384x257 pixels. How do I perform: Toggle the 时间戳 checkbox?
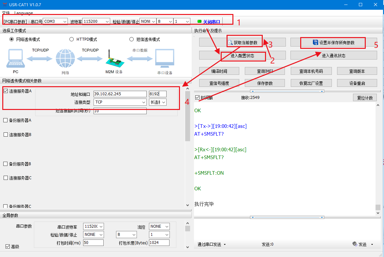click(197, 98)
